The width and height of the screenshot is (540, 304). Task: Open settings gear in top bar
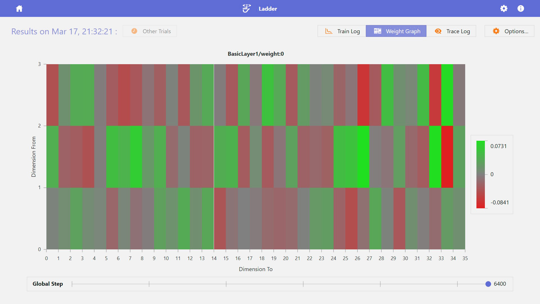click(x=504, y=8)
